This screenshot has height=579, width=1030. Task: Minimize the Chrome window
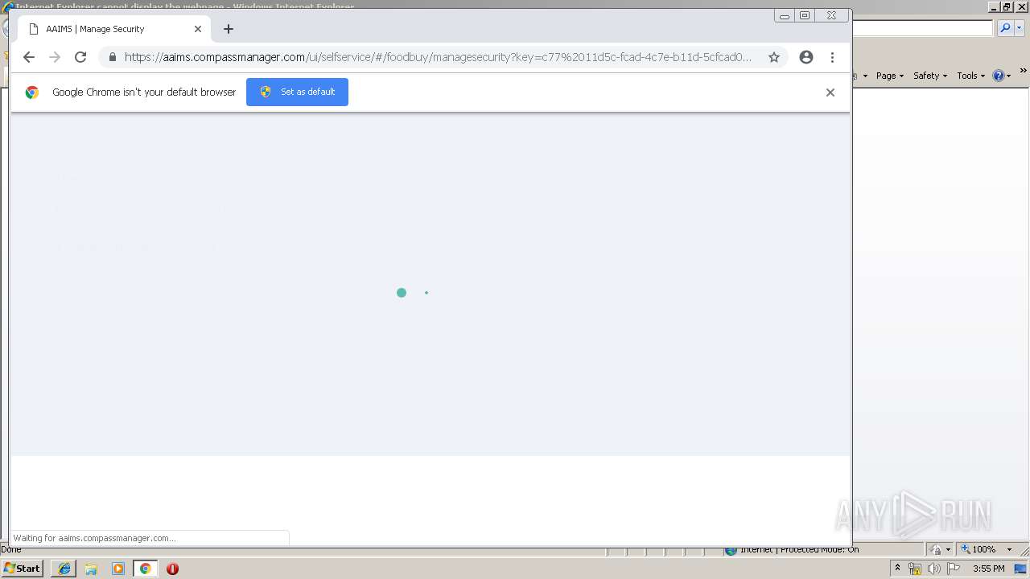pos(784,15)
